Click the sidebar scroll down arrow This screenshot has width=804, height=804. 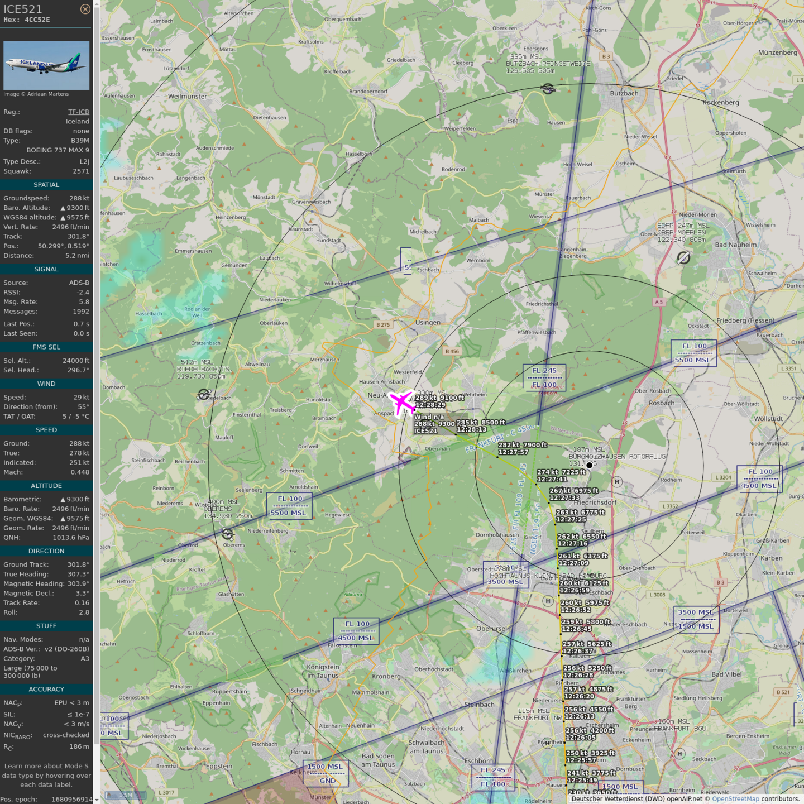point(97,800)
